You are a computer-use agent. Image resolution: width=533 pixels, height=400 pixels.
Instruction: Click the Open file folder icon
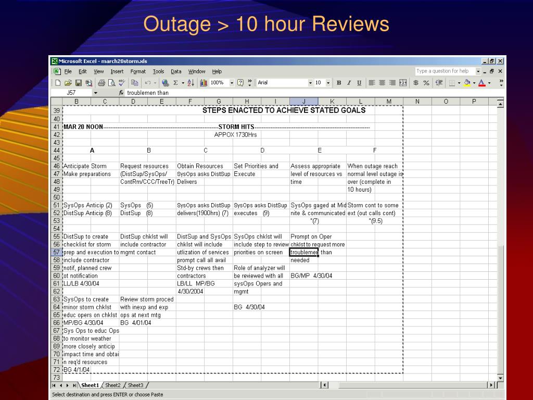[68, 83]
